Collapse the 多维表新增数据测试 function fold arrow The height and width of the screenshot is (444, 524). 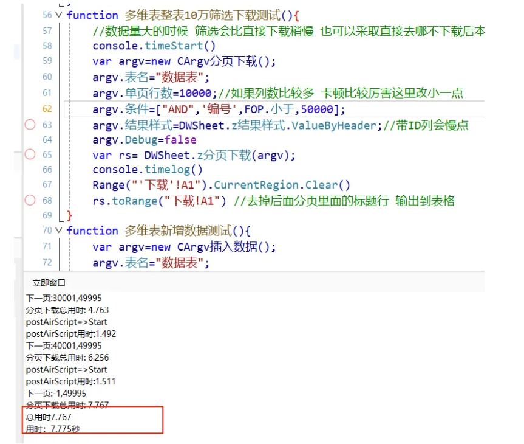coord(58,231)
